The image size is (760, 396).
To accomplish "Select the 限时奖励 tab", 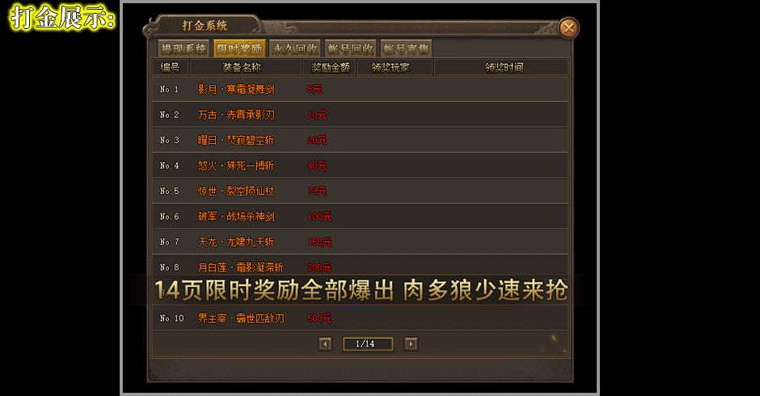I will (x=239, y=48).
